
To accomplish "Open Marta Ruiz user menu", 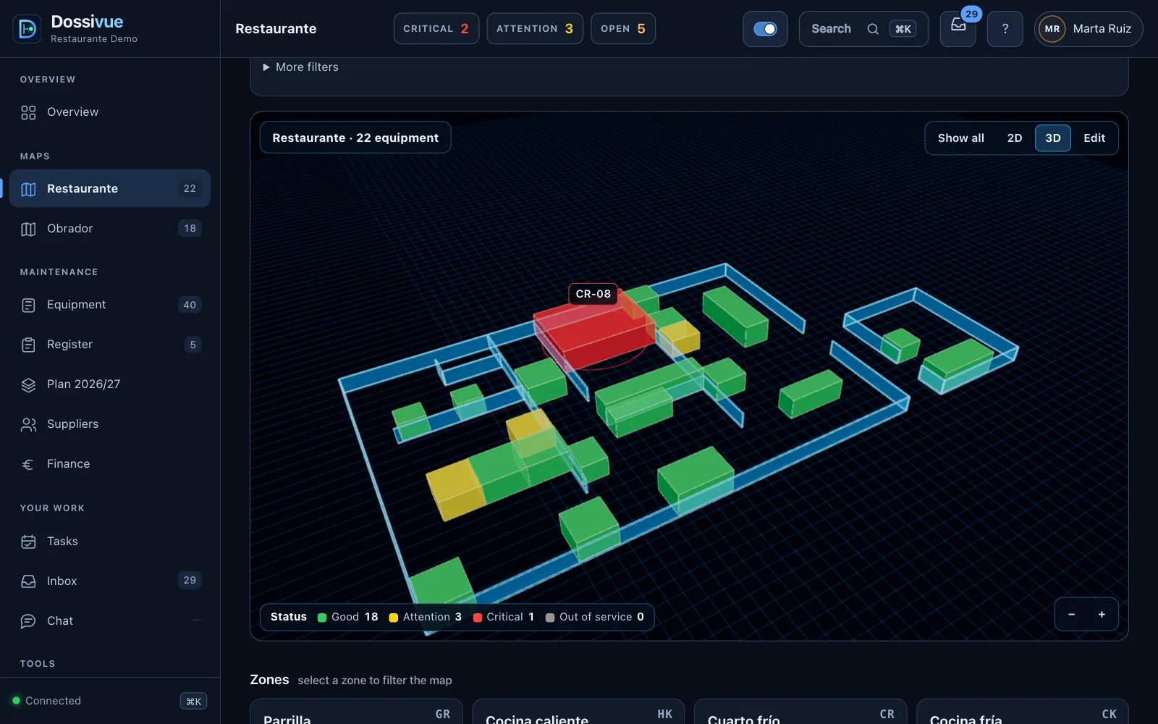I will (1089, 29).
